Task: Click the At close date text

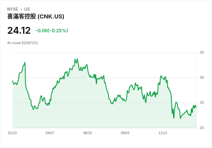Action: coord(22,43)
